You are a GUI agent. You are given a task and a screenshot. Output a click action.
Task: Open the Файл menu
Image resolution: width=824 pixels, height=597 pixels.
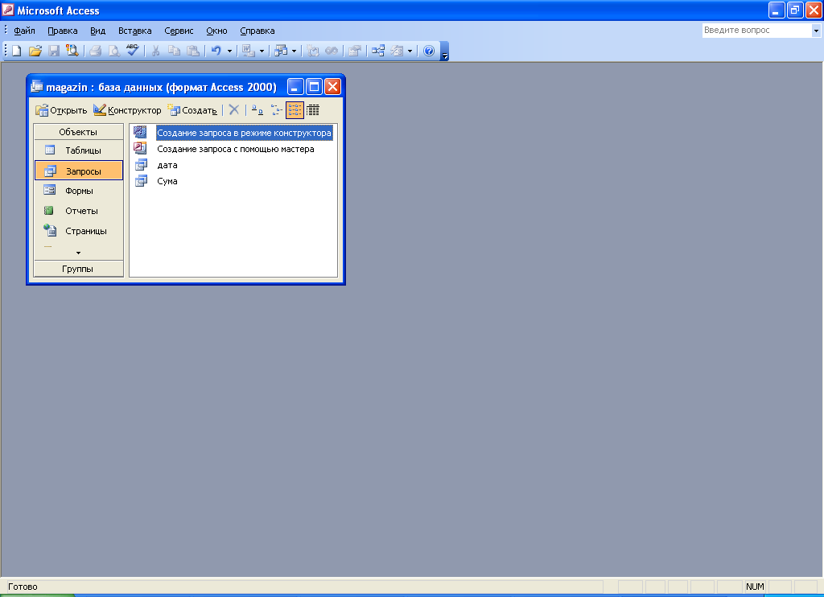[24, 31]
